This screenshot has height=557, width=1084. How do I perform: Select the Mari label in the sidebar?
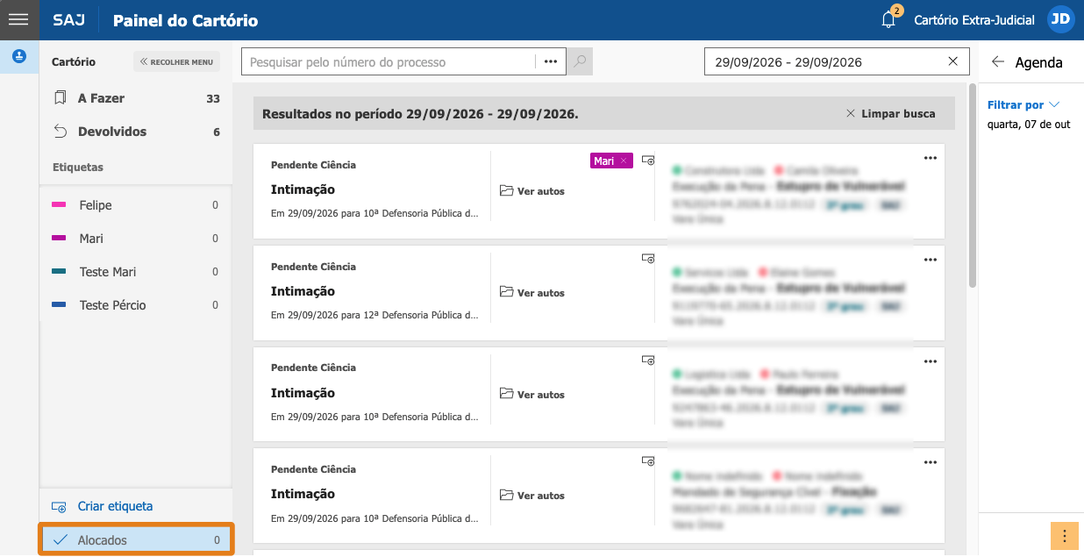pos(136,239)
